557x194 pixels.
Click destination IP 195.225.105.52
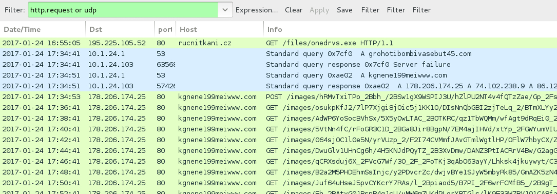tap(117, 43)
